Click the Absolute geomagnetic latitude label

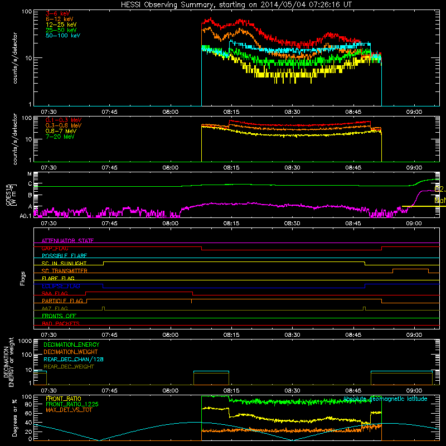click(x=385, y=399)
